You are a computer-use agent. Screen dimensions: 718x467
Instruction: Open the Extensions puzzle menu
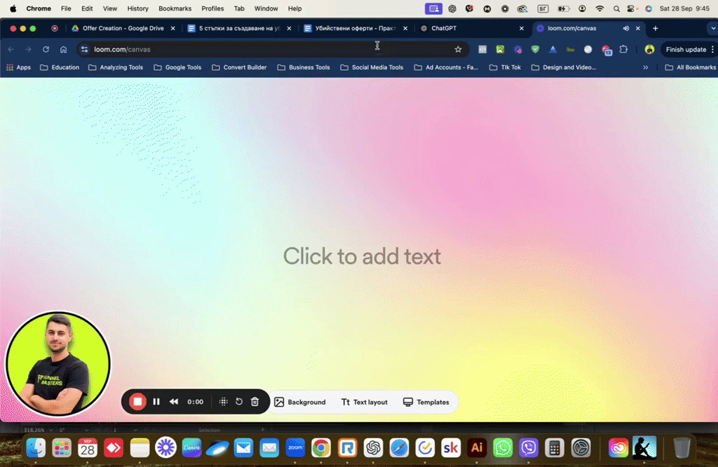pos(623,50)
